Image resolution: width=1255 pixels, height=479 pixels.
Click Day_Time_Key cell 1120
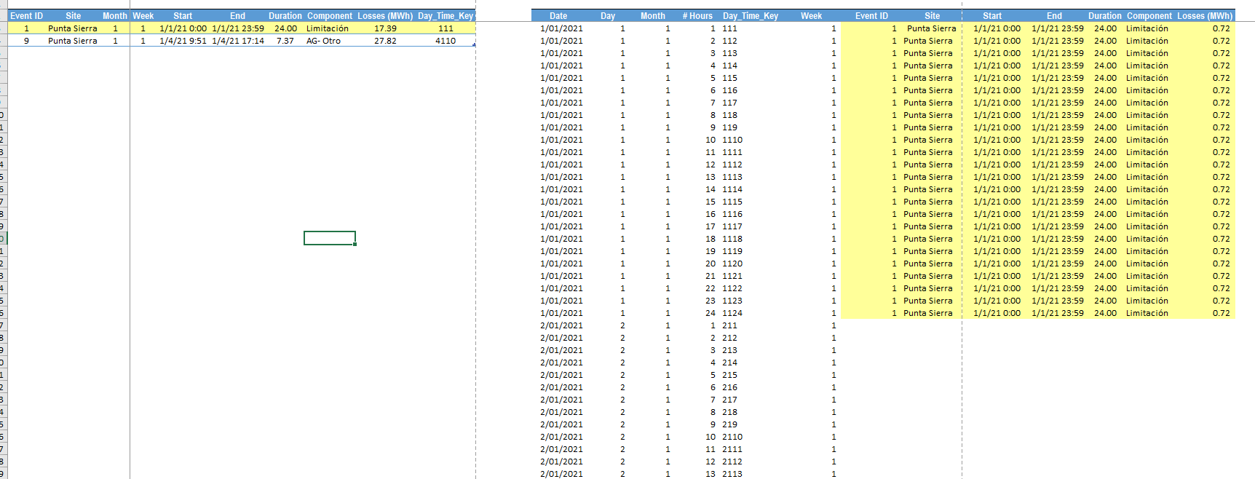[732, 264]
